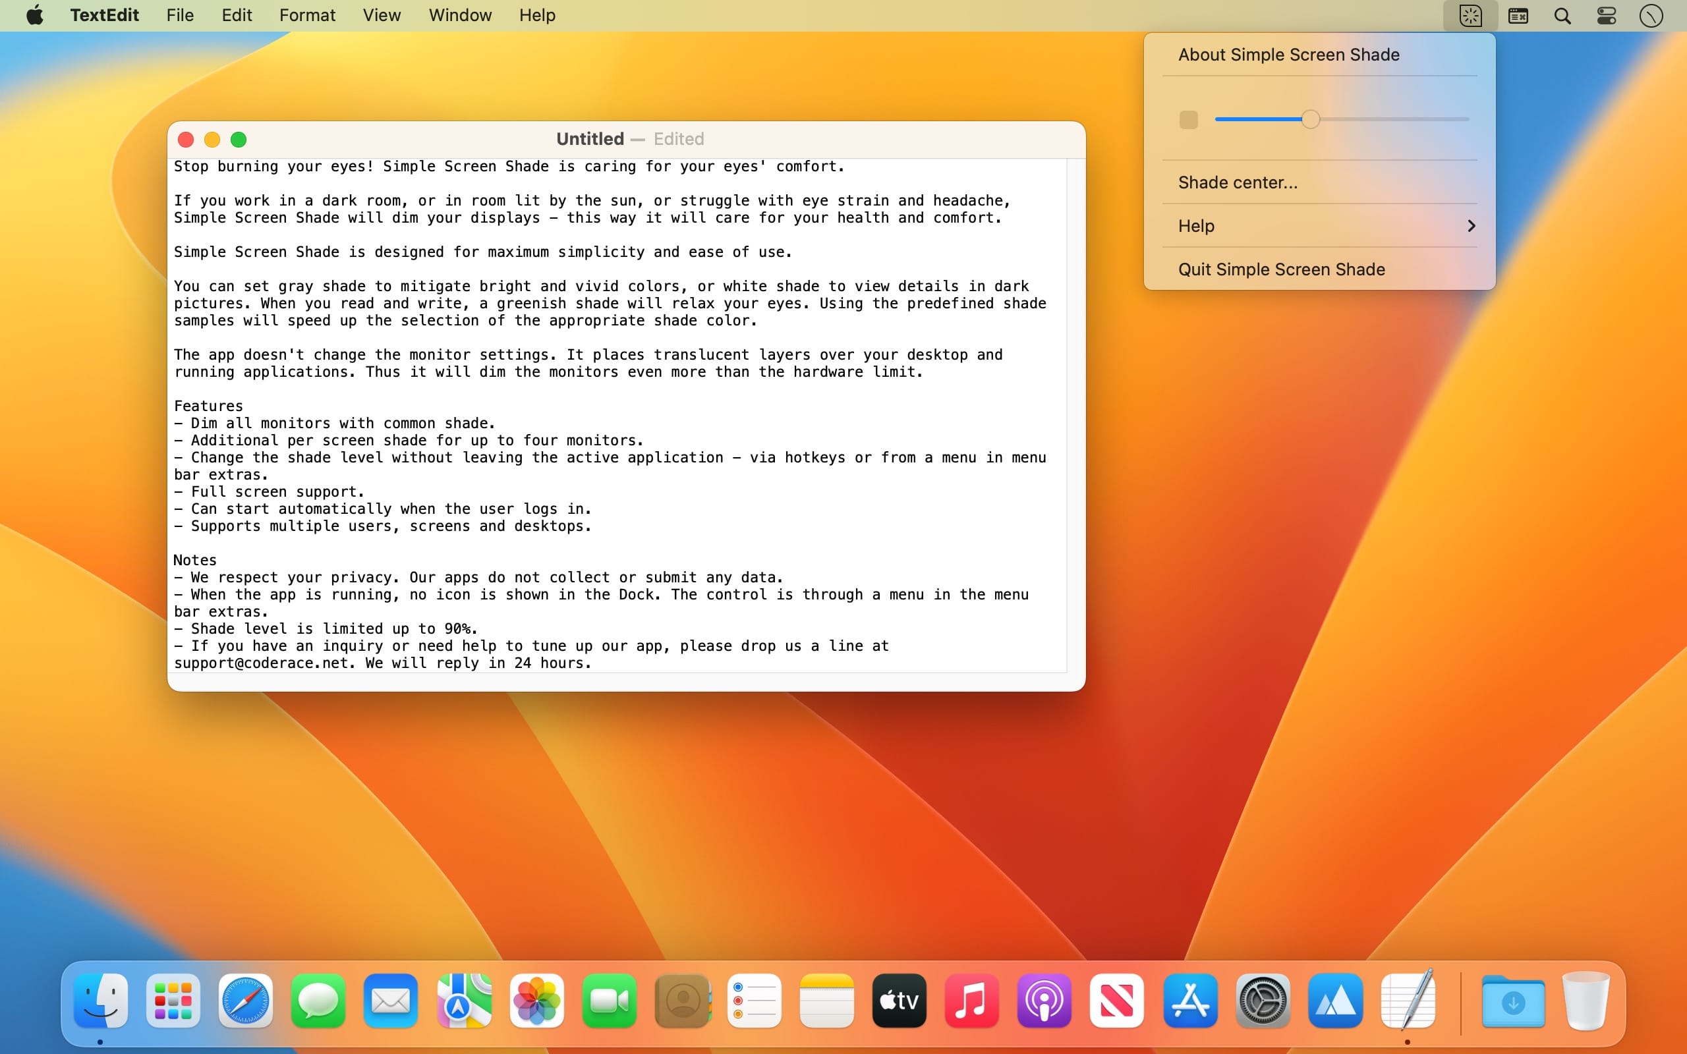
Task: Open the TextEdit application menu
Action: click(105, 14)
